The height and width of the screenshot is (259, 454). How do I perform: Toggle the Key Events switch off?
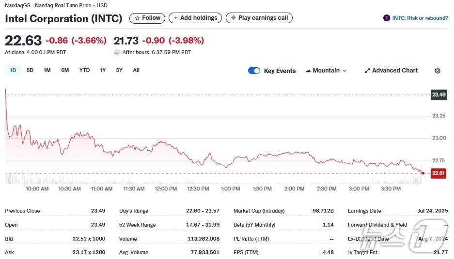(x=254, y=71)
